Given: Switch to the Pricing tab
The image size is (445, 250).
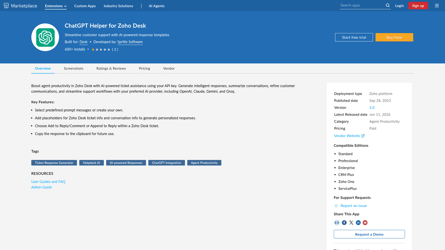Looking at the screenshot, I should (145, 69).
